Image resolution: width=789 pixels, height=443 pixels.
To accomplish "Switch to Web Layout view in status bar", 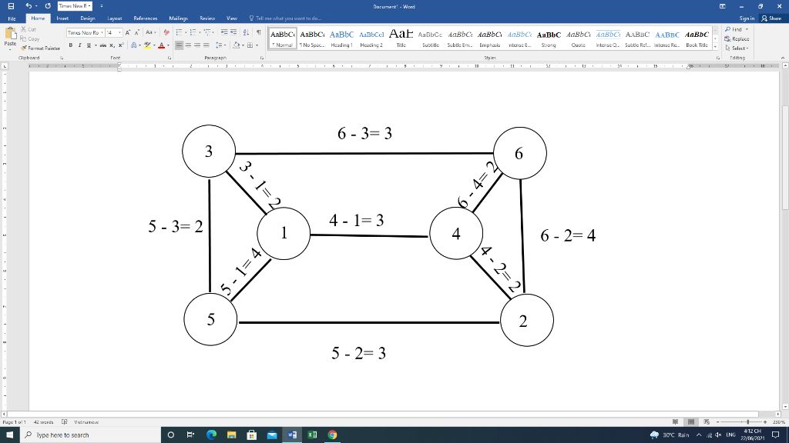I will (x=707, y=422).
